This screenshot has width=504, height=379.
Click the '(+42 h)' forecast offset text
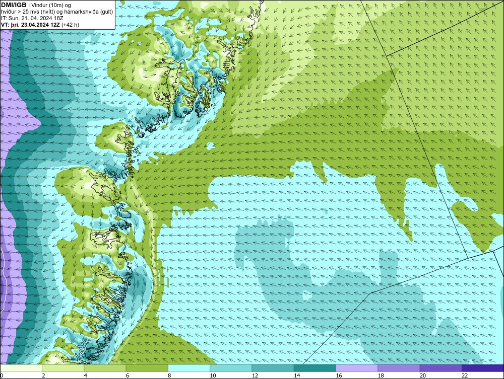pos(70,25)
